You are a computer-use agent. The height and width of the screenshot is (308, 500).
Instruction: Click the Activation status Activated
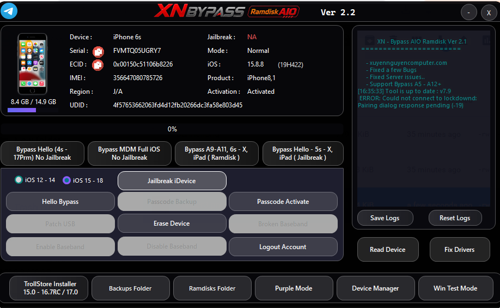click(x=261, y=92)
